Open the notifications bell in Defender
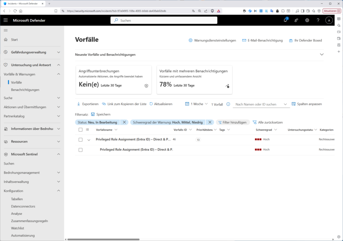Image resolution: width=343 pixels, height=241 pixels. (x=285, y=20)
